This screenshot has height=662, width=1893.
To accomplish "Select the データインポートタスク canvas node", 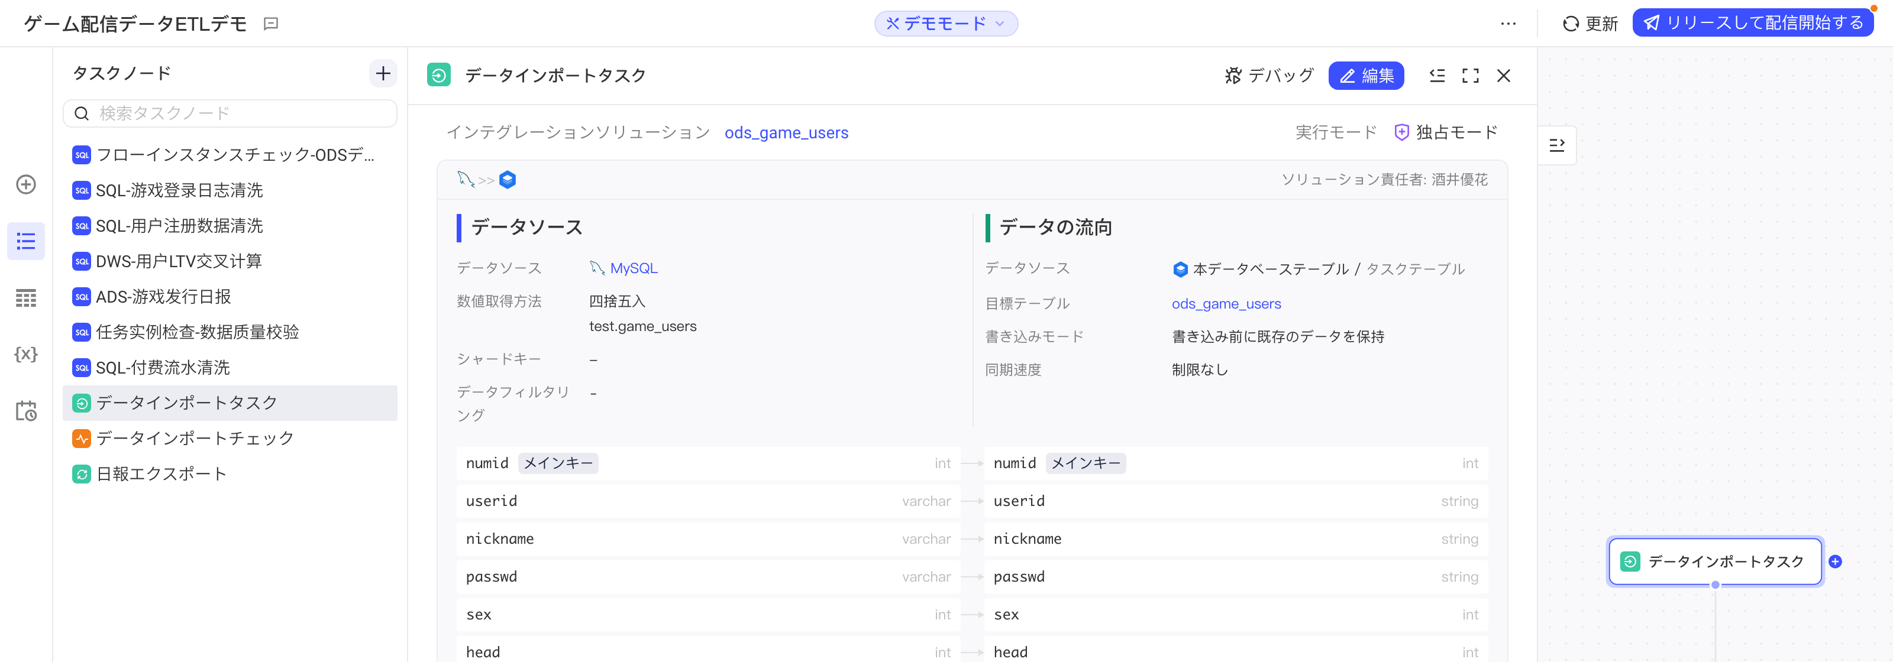I will (1714, 562).
